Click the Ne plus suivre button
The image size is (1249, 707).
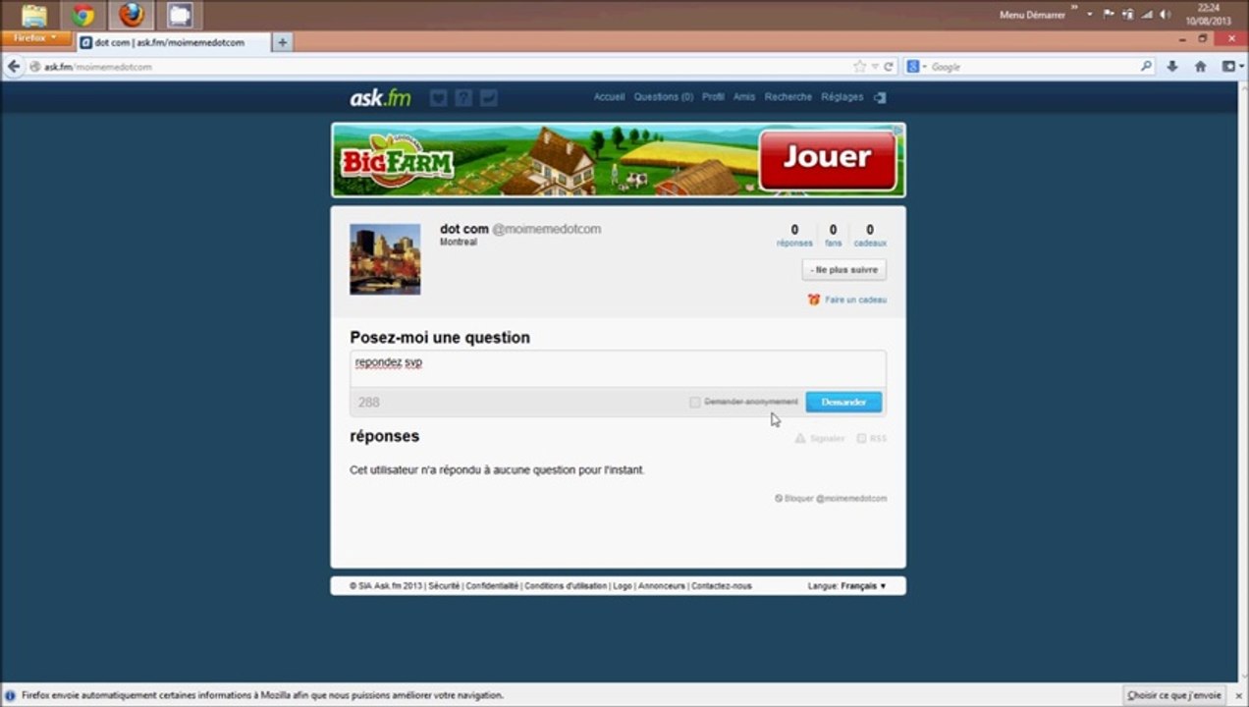tap(844, 269)
